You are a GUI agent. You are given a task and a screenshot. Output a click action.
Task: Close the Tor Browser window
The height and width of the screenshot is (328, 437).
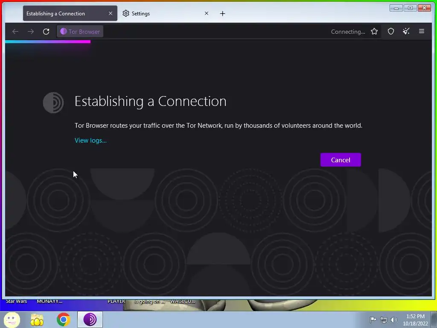pos(425,8)
